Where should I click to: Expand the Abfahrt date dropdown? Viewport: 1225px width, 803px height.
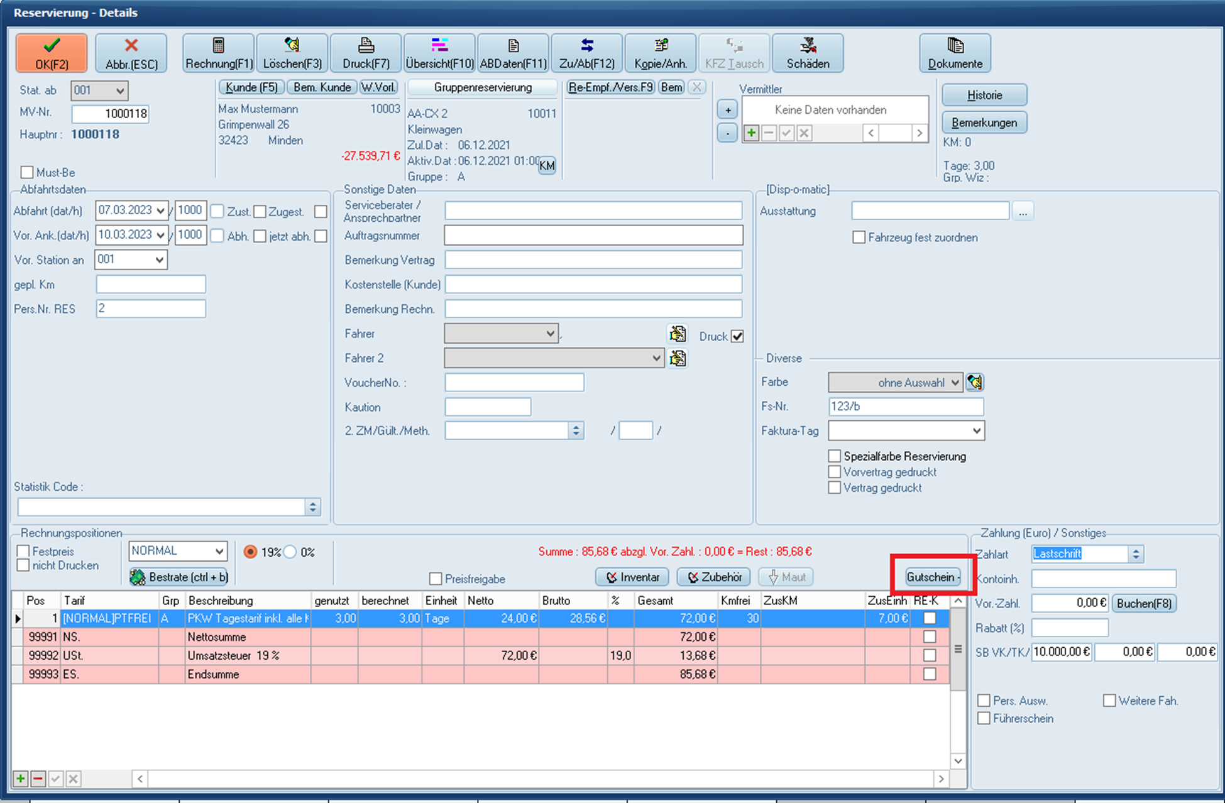pos(161,210)
